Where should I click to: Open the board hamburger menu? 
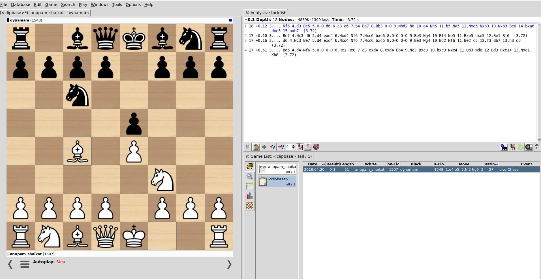click(25, 264)
